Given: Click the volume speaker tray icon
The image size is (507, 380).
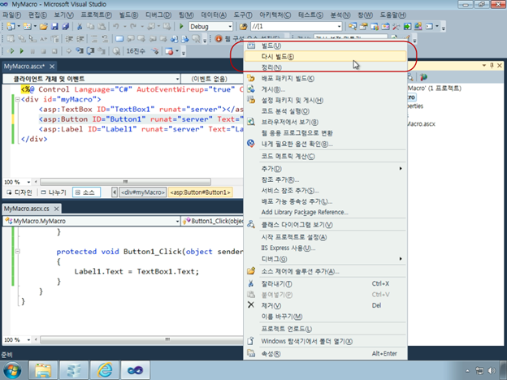Looking at the screenshot, I should [x=492, y=370].
